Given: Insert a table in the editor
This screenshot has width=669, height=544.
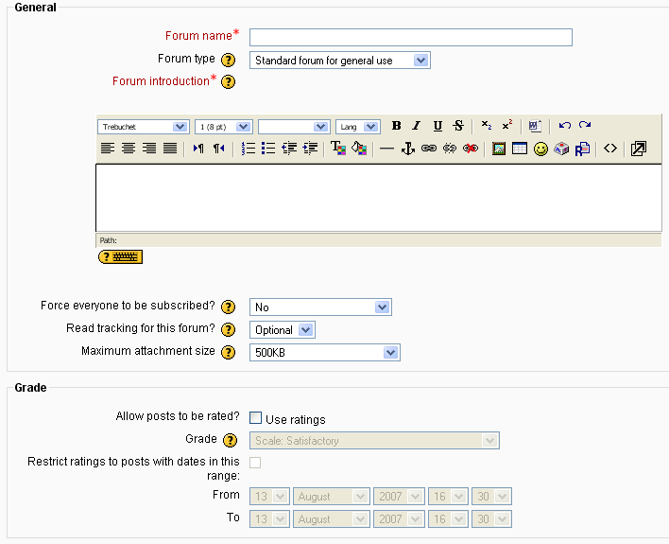Looking at the screenshot, I should tap(520, 149).
